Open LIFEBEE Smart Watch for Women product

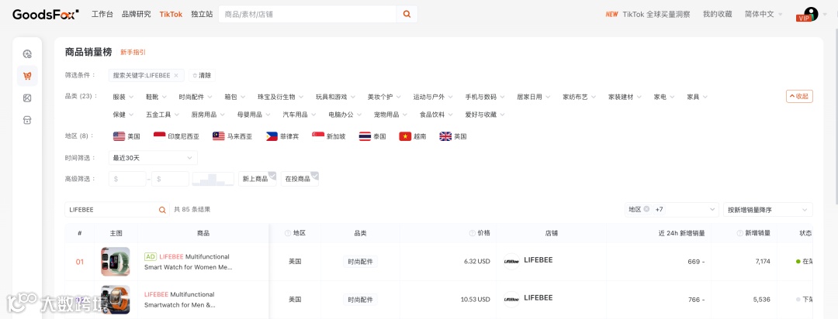188,262
